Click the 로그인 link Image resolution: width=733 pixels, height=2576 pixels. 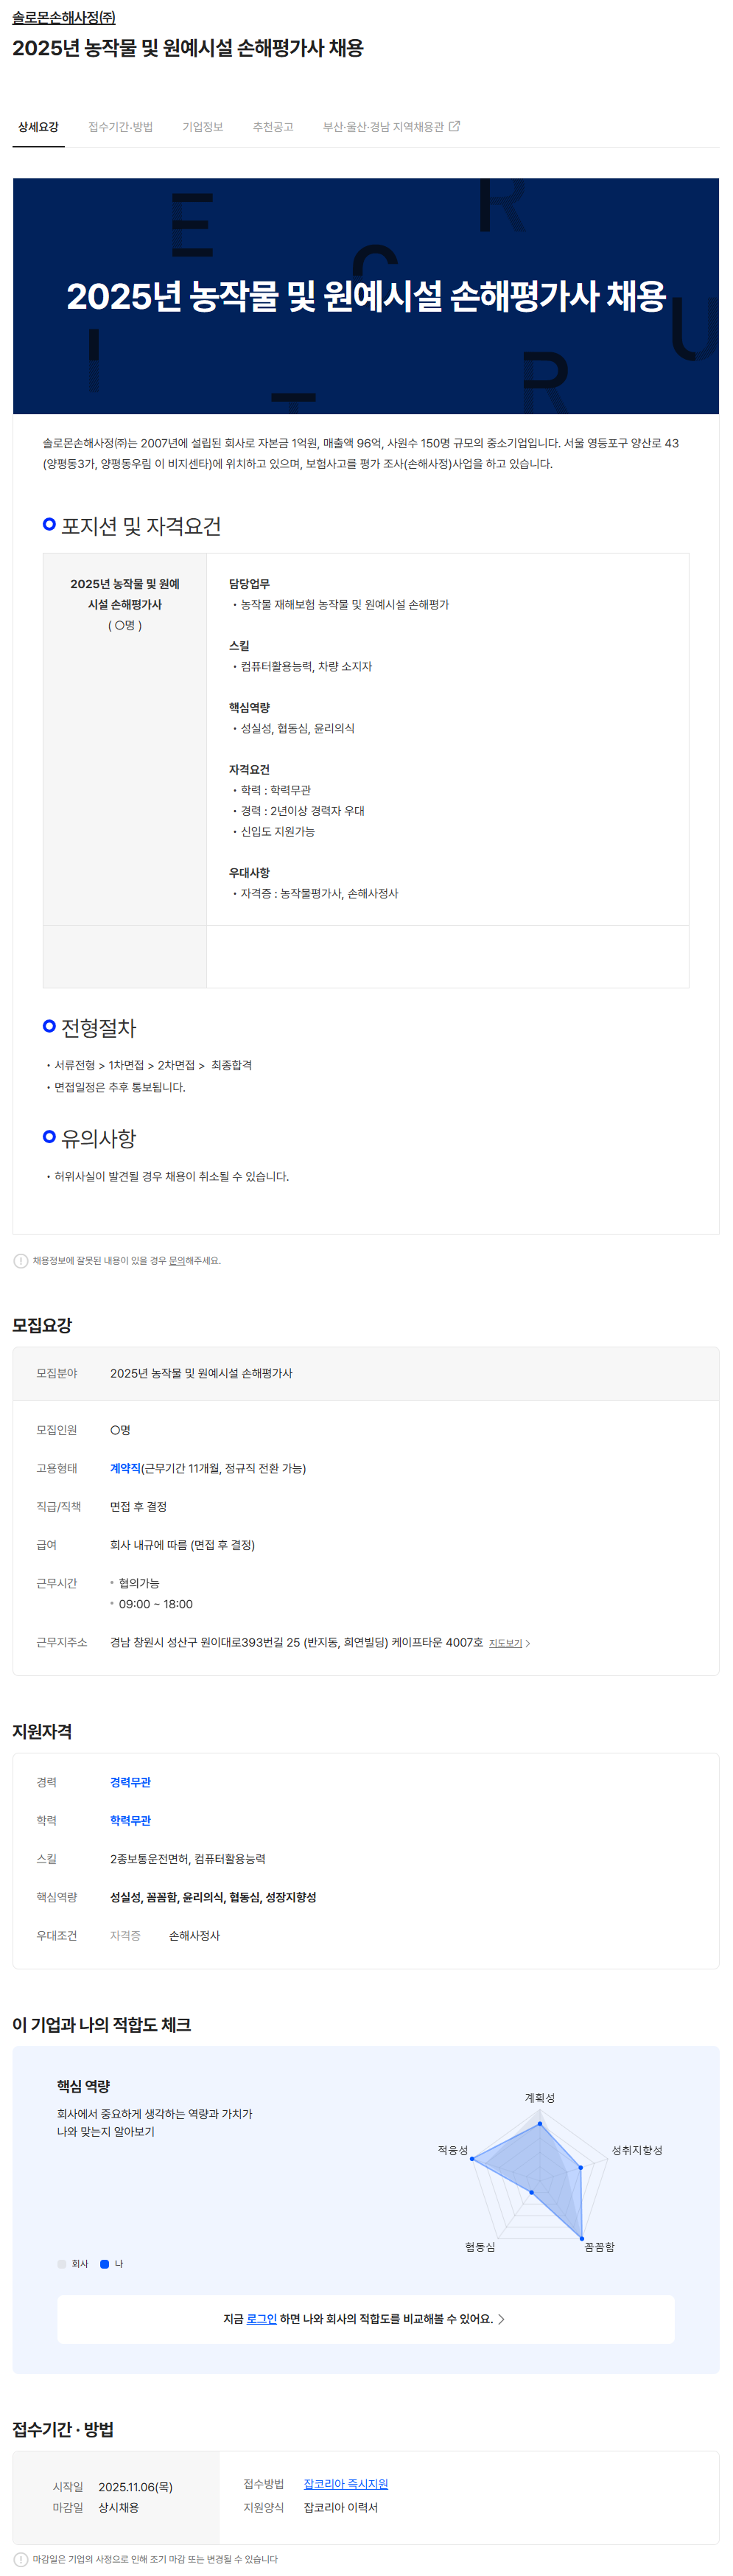pos(261,2319)
